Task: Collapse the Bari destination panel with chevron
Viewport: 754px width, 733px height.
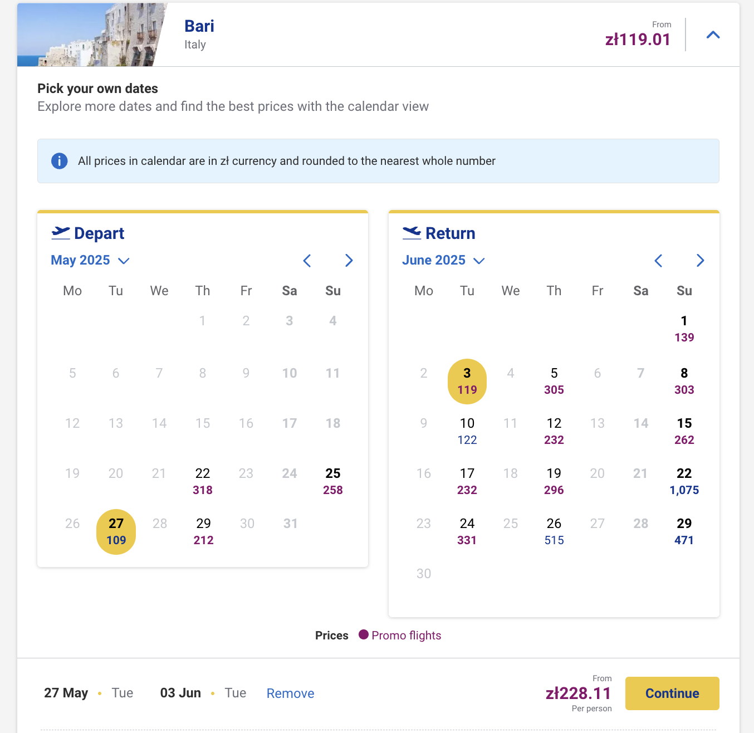Action: tap(713, 35)
